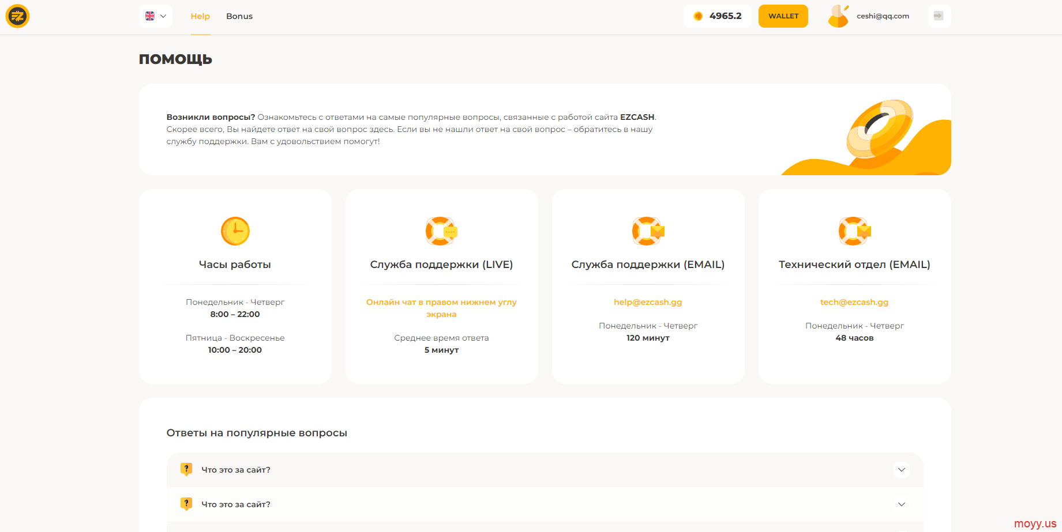Expand the first FAQ chevron

coord(901,470)
